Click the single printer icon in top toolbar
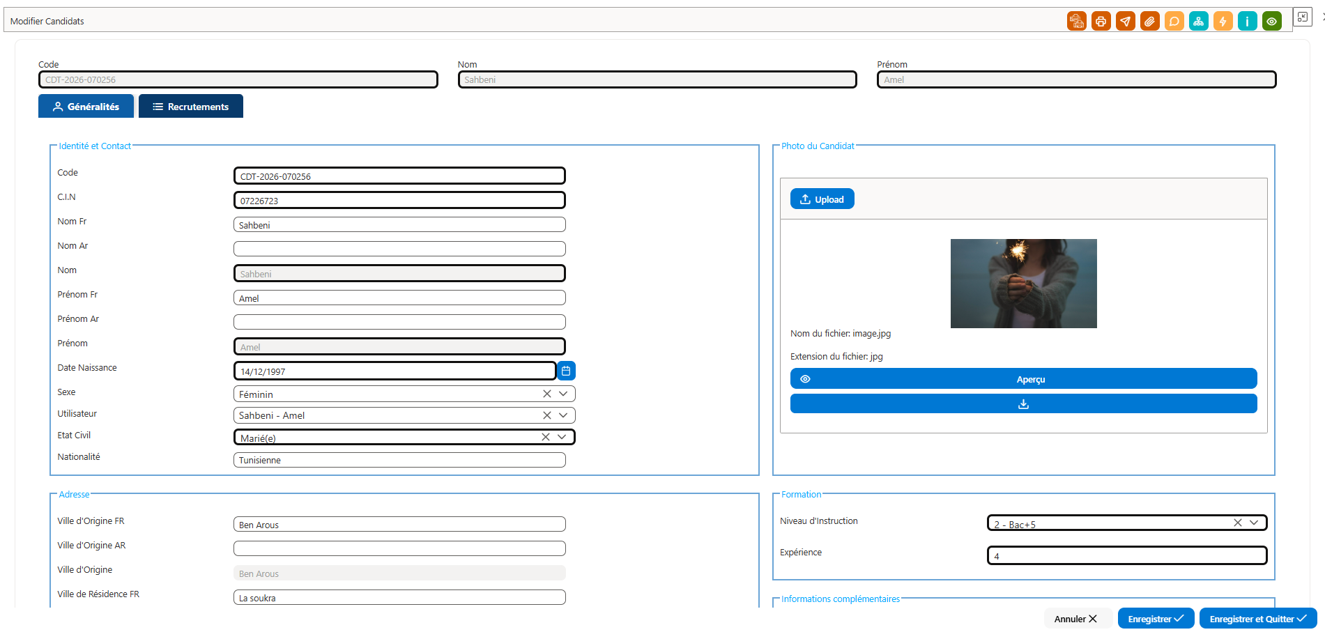Image resolution: width=1325 pixels, height=632 pixels. (x=1101, y=22)
